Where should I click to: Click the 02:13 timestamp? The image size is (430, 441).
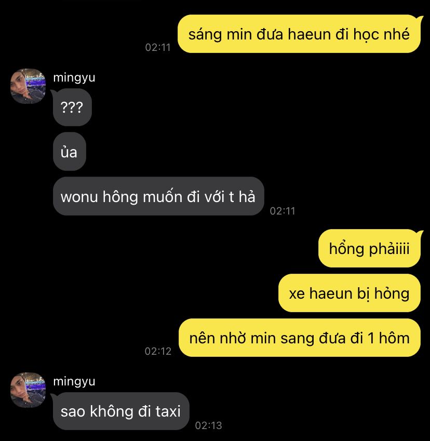click(208, 425)
